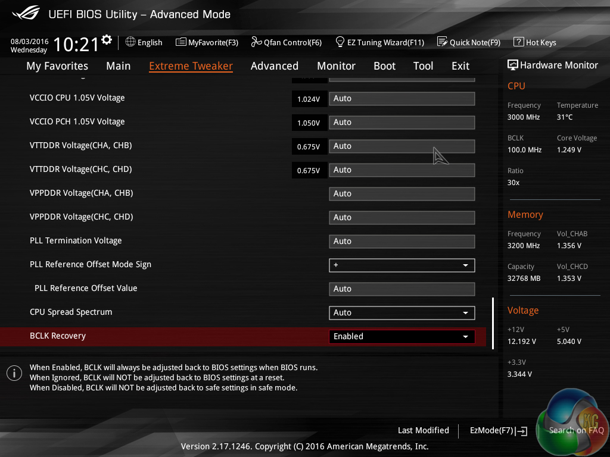Select PLL Termination Voltage label
610x457 pixels.
pos(76,240)
